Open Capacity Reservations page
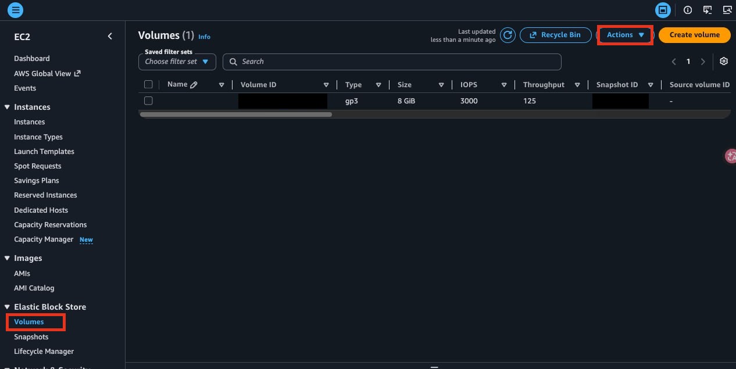The width and height of the screenshot is (736, 369). coord(51,225)
